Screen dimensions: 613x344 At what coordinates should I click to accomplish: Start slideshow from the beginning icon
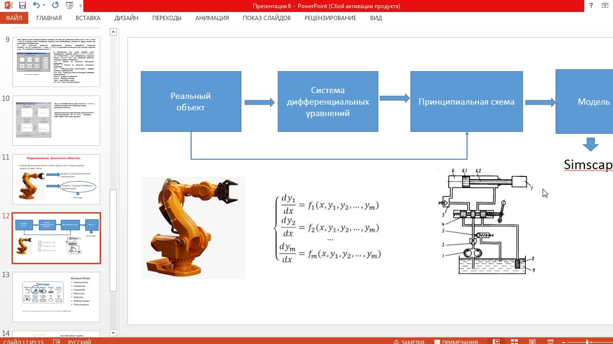click(x=69, y=6)
